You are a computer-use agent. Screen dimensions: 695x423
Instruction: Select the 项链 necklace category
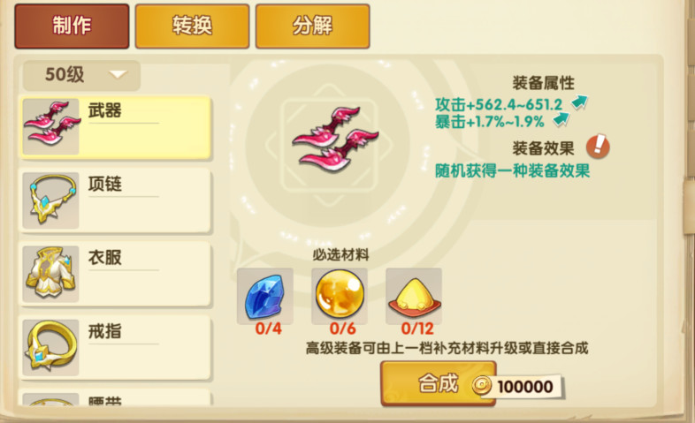(x=115, y=200)
